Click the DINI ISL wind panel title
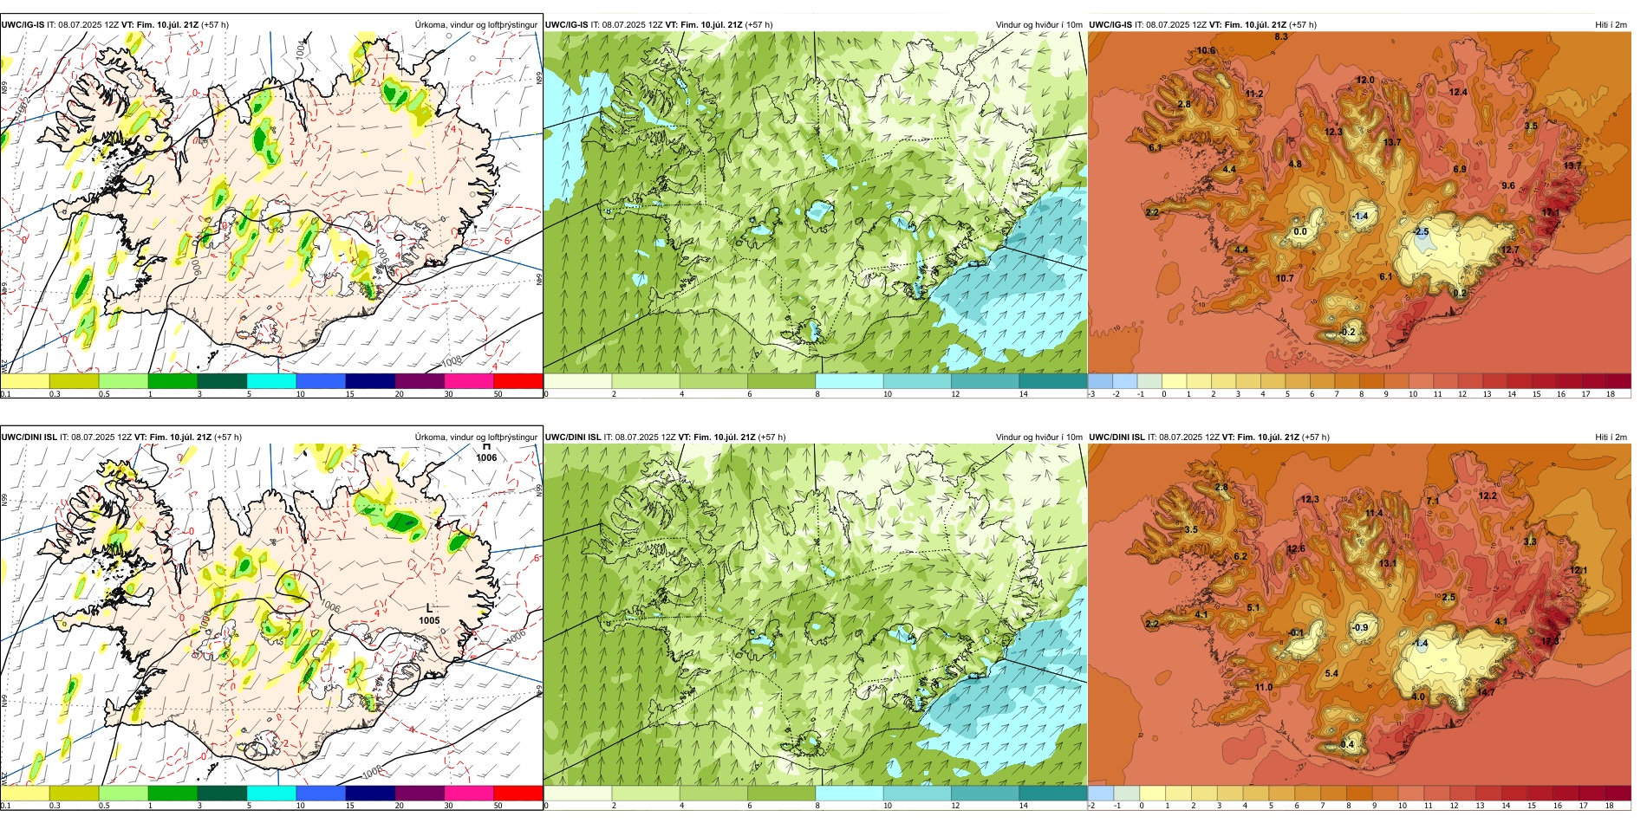 click(x=666, y=437)
